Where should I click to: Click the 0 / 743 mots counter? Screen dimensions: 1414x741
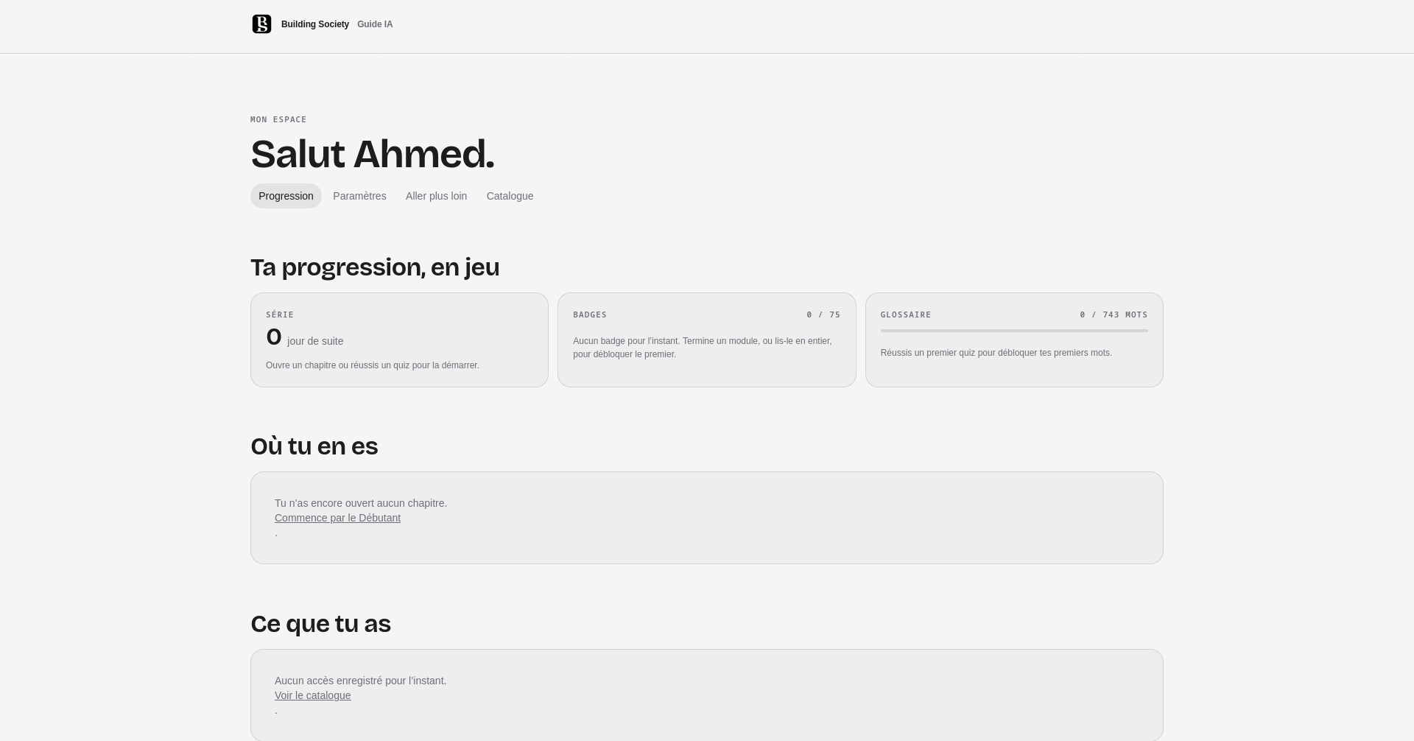1114,315
